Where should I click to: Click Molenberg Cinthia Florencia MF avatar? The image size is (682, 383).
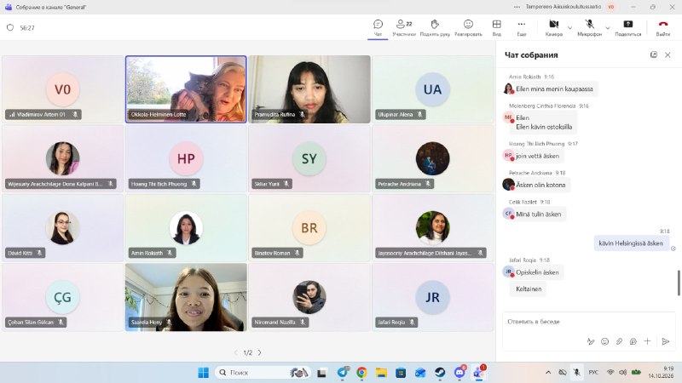click(508, 117)
